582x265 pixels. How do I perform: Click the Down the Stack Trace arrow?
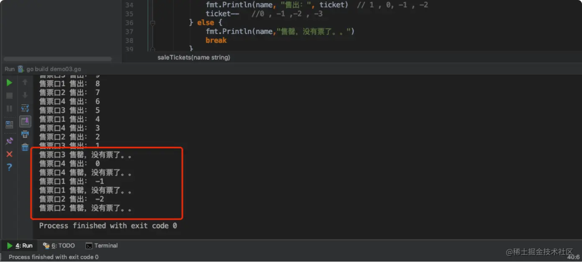(25, 95)
